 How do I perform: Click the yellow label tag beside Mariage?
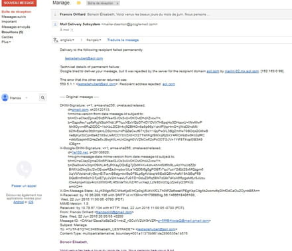coord(78,3)
